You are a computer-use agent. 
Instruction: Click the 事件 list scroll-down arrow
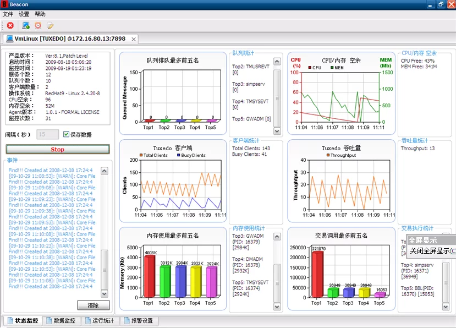(105, 294)
